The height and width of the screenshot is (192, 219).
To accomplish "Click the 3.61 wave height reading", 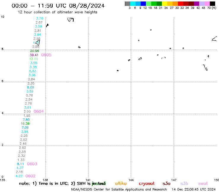I will click(x=28, y=108).
